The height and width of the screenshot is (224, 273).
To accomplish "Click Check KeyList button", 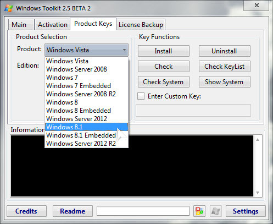I will point(225,67).
